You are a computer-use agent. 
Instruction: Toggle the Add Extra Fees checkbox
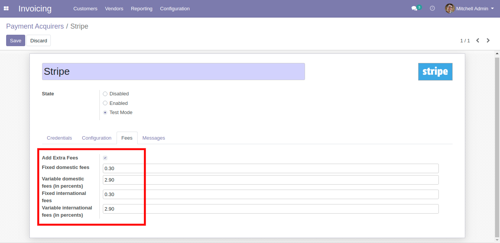tap(105, 158)
